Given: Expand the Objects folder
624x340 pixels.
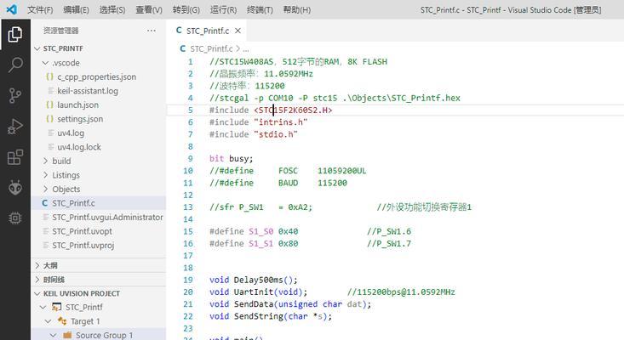Looking at the screenshot, I should (45, 189).
